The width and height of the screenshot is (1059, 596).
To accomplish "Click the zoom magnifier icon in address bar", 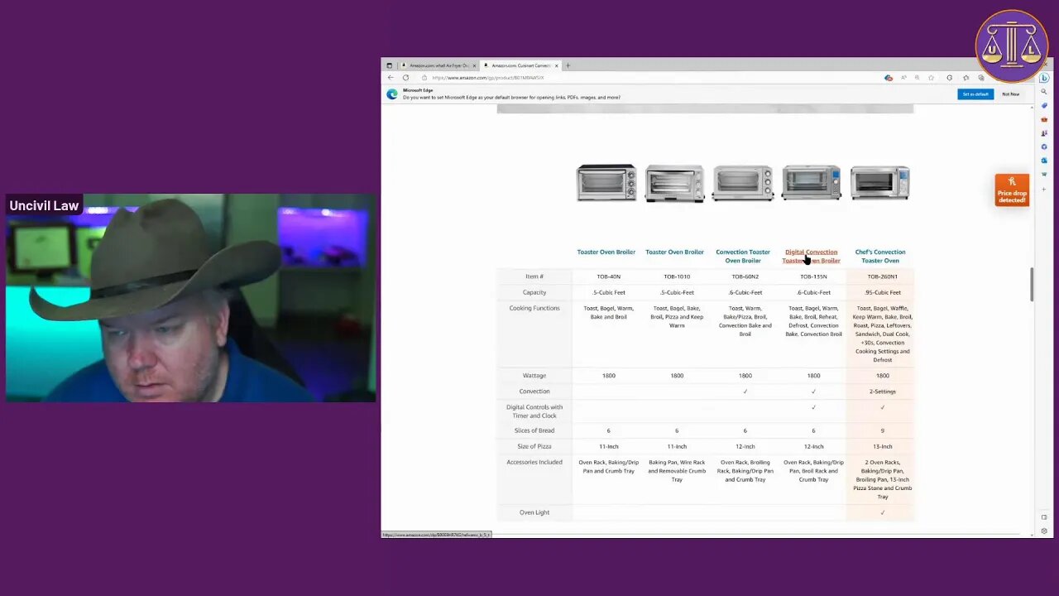I will [918, 78].
